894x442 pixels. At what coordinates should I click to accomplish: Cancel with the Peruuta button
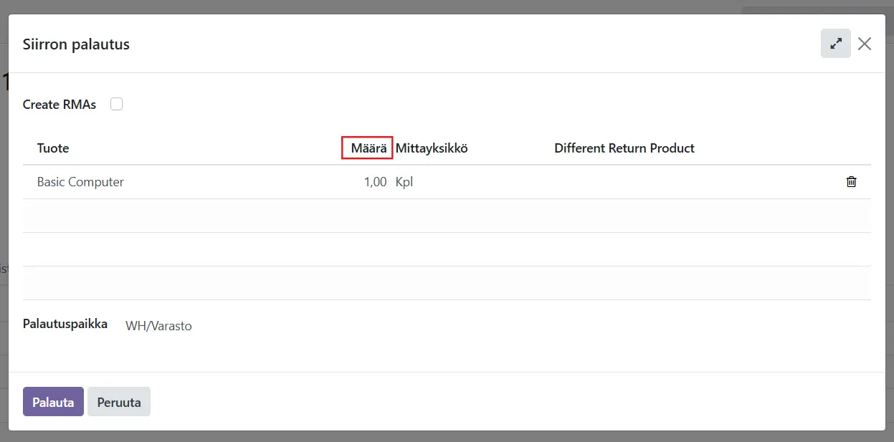pos(119,402)
